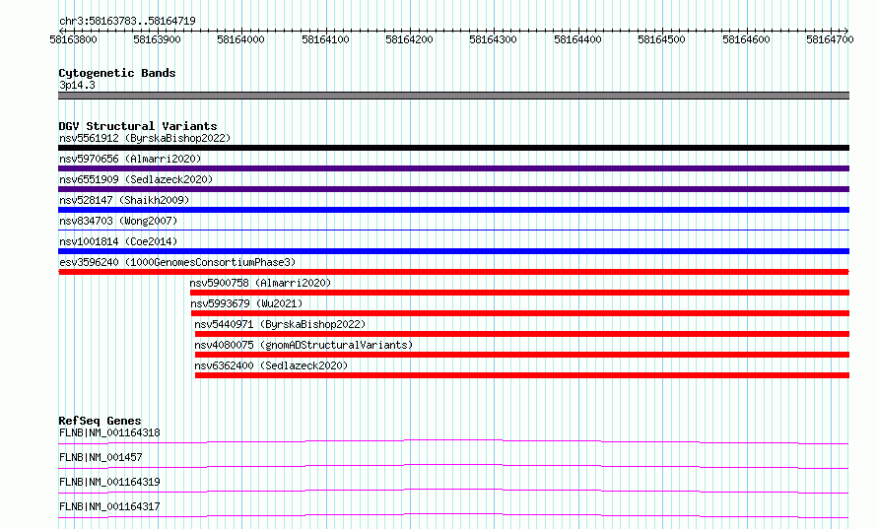
Task: Open gene FLNB|NM_001164317 label
Action: tap(109, 506)
